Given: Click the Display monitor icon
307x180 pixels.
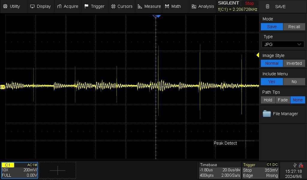Looking at the screenshot, I should pyautogui.click(x=32, y=7).
